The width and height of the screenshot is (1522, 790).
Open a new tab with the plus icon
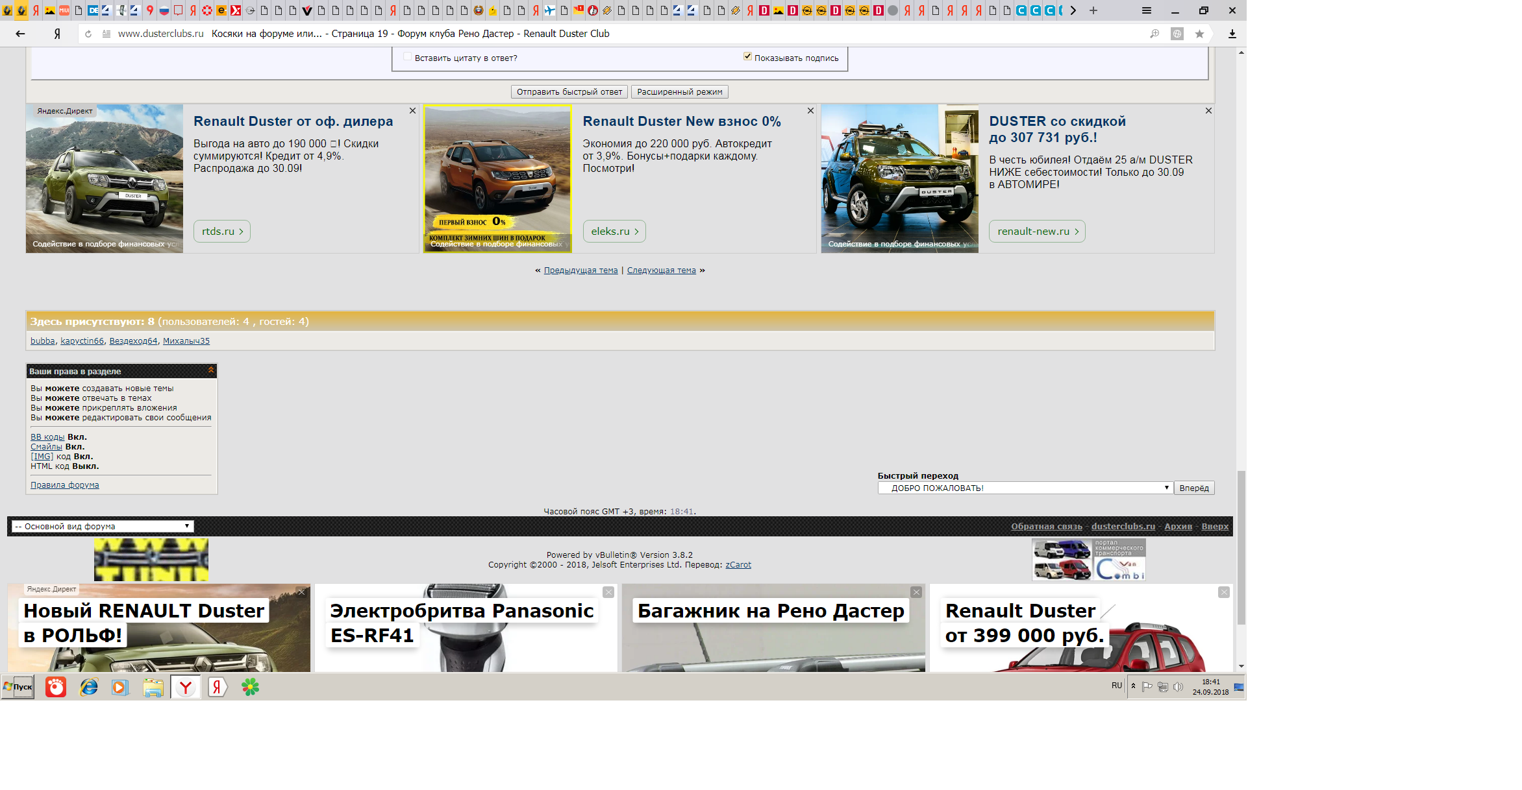(x=1093, y=10)
